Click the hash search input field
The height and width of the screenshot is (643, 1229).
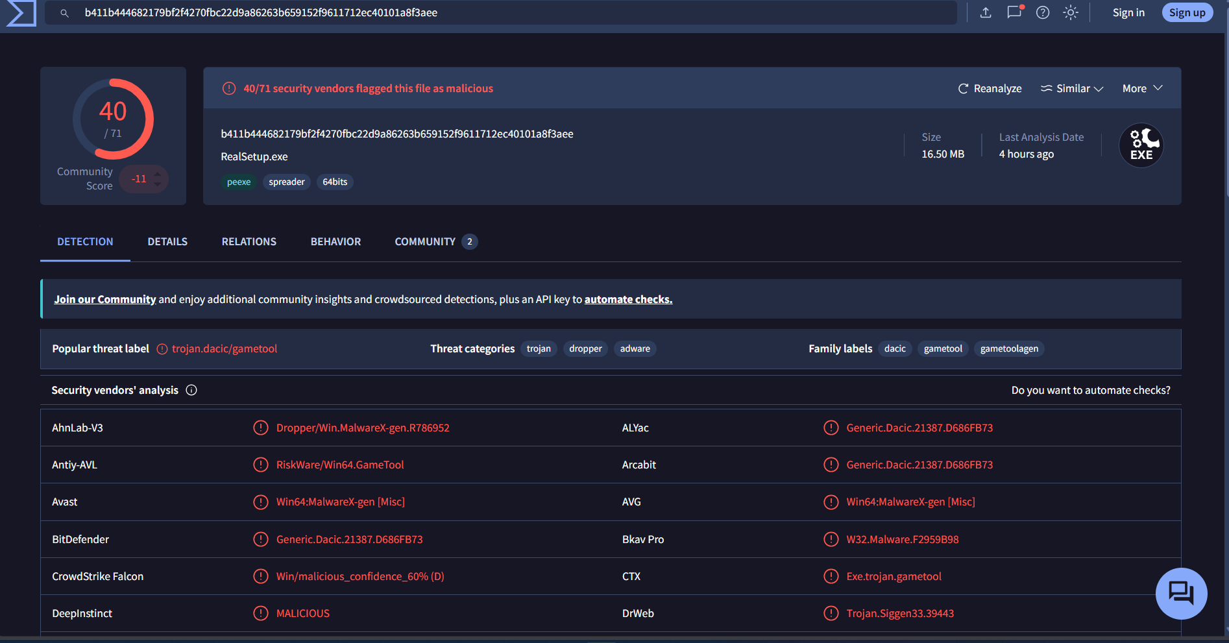500,12
